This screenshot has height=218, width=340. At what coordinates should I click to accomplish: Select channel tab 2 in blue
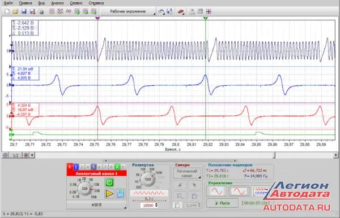pyautogui.click(x=76, y=167)
